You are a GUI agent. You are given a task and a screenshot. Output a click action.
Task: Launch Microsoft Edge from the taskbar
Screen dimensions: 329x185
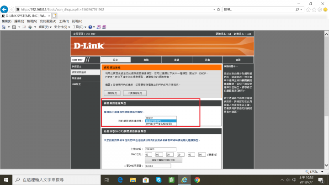pos(120,180)
